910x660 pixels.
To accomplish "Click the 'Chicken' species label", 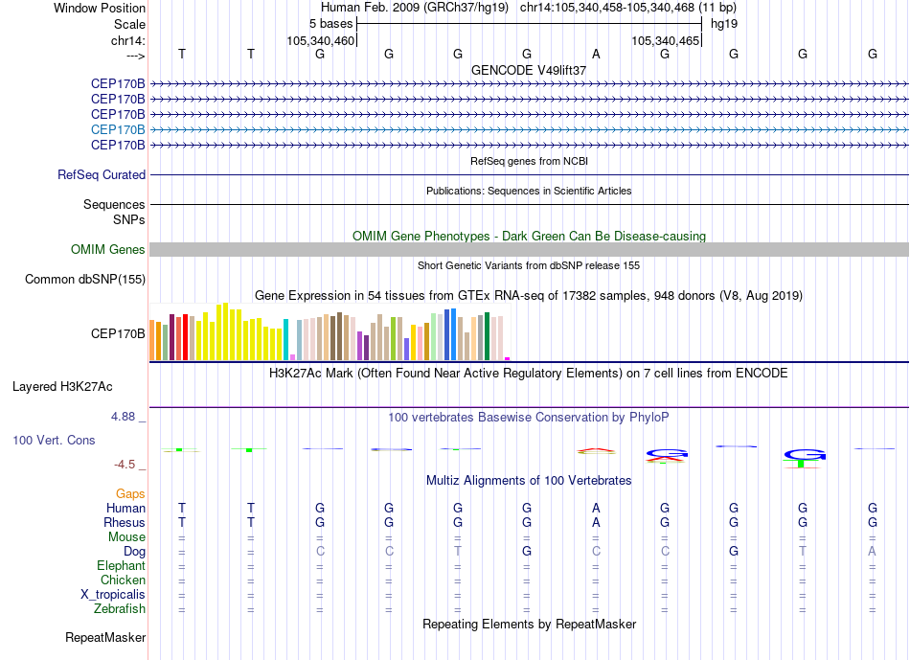I will click(x=123, y=580).
